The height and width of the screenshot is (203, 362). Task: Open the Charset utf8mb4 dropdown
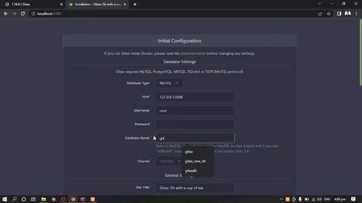[x=169, y=161]
